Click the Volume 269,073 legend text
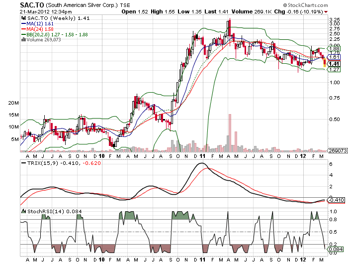 click(44, 39)
